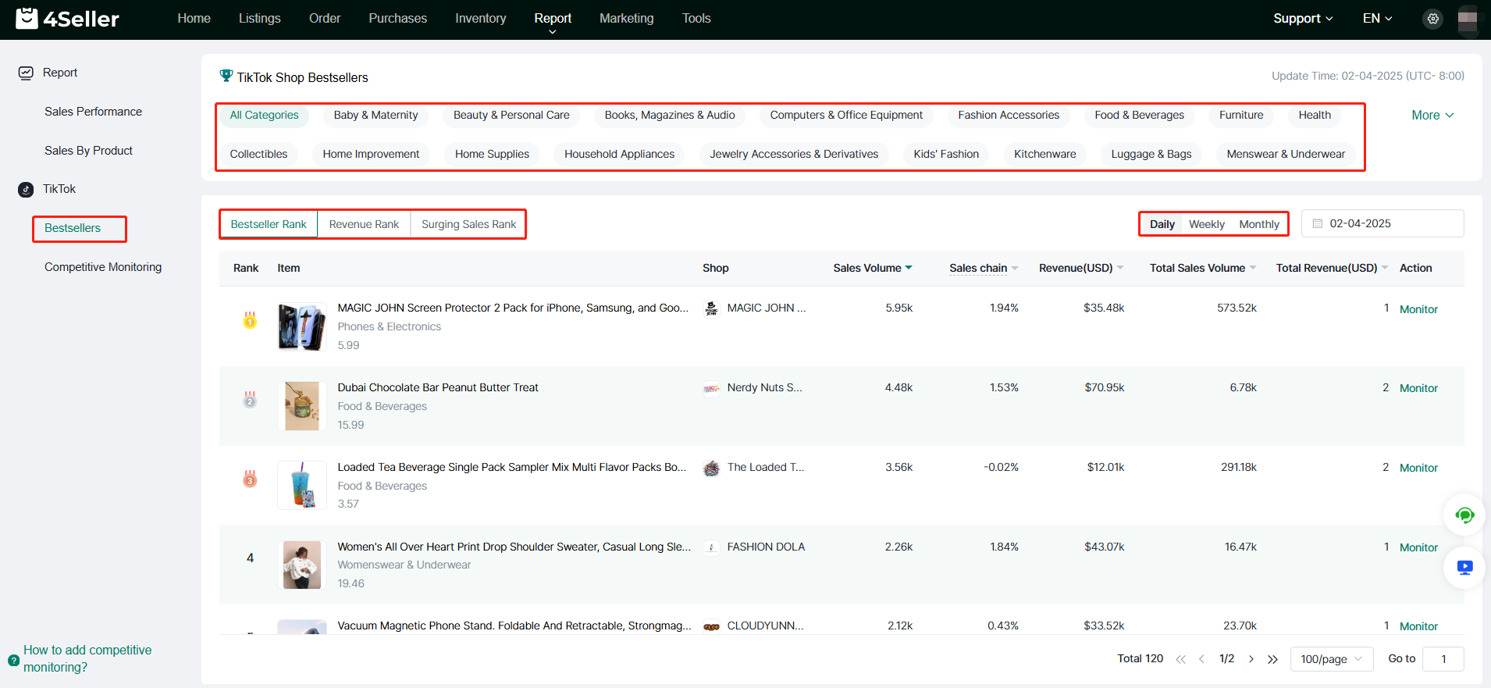Click the help question mark icon
1491x688 pixels.
[x=13, y=660]
